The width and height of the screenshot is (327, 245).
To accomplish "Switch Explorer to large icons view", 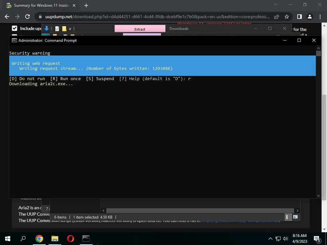I will (x=295, y=217).
